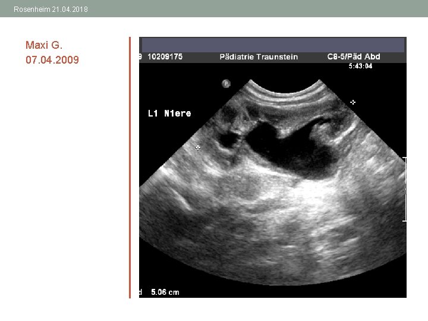The image size is (428, 321).
Task: Select the patient name 'Maxi G.'
Action: click(x=44, y=45)
